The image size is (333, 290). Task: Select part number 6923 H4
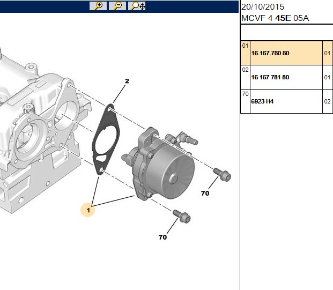(x=262, y=101)
